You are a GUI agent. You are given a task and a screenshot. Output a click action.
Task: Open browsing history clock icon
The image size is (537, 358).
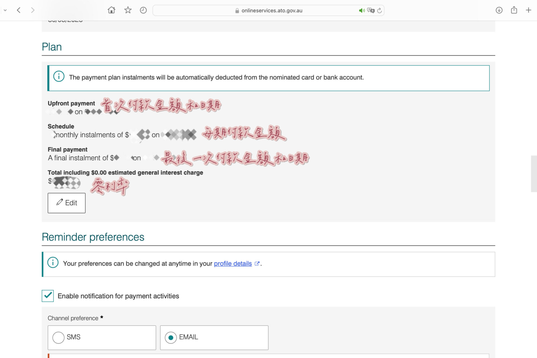point(143,10)
